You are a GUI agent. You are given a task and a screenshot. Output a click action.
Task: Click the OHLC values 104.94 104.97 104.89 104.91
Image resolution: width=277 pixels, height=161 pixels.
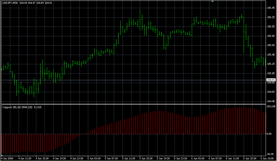click(x=36, y=3)
